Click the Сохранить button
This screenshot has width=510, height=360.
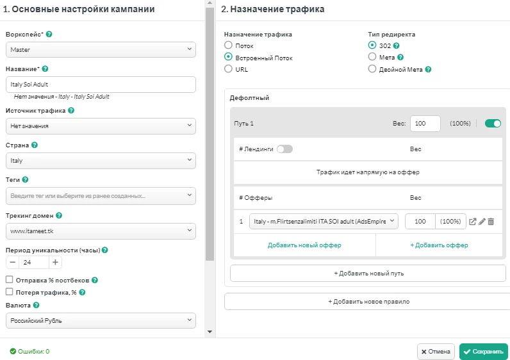click(483, 352)
